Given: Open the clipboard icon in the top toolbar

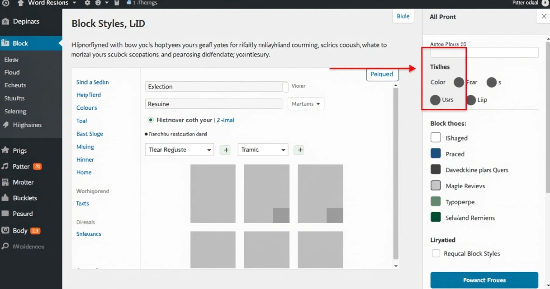Looking at the screenshot, I should coord(116,3).
